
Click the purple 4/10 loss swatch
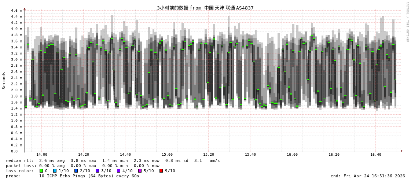[118, 171]
